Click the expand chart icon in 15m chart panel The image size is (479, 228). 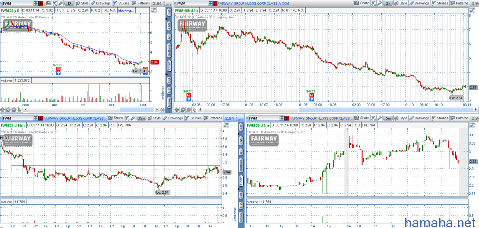coord(226,125)
